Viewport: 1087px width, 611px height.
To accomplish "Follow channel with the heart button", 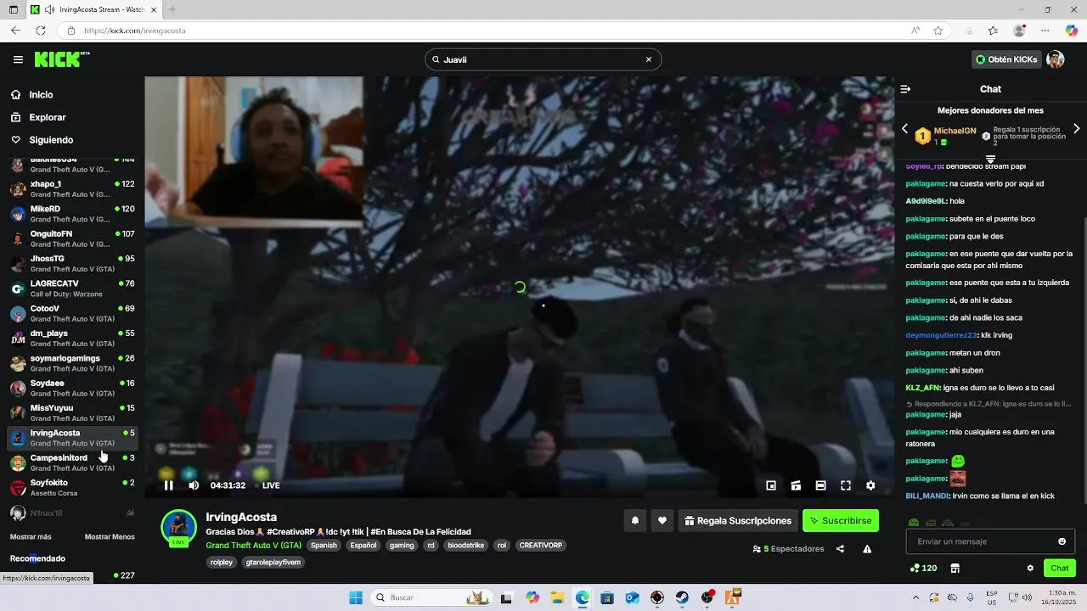I will point(662,521).
